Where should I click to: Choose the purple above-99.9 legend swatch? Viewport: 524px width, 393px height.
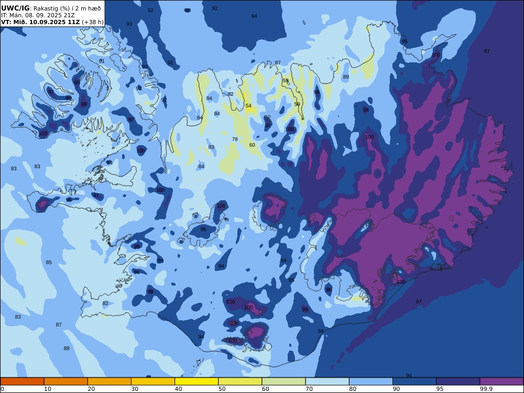point(501,381)
